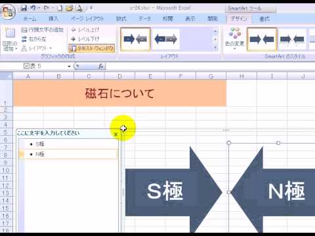Click the layout gallery up scroll arrow
This screenshot has height=236, width=315.
point(215,31)
